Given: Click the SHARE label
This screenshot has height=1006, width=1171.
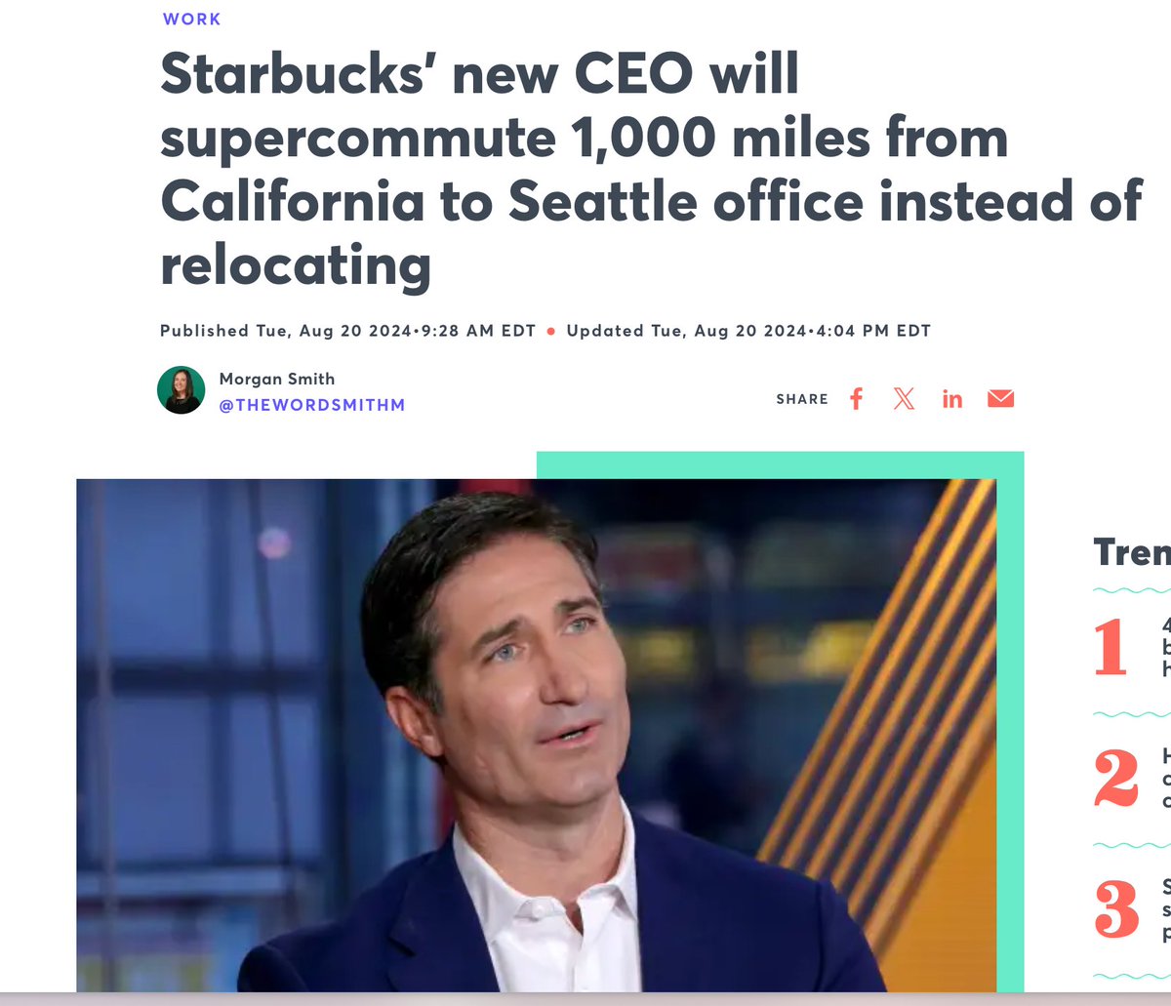Looking at the screenshot, I should click(x=802, y=399).
